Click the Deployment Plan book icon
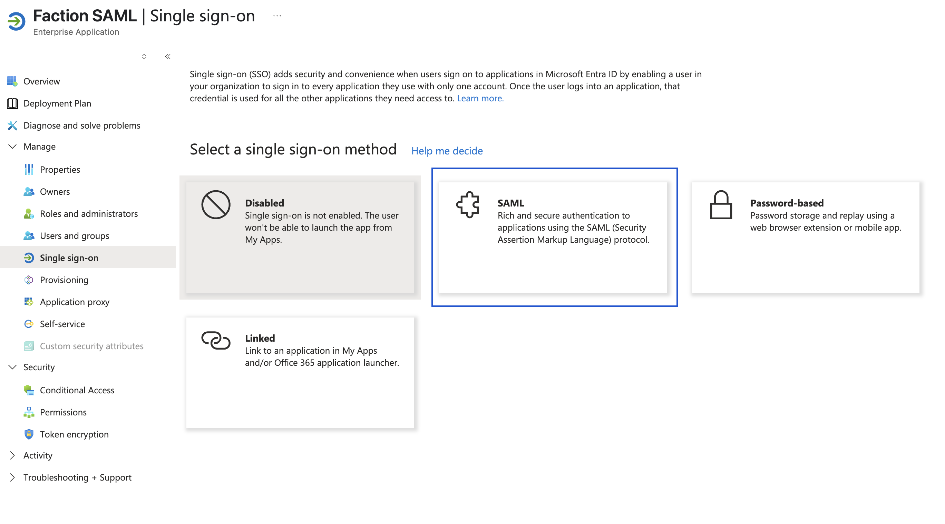This screenshot has width=945, height=524. [12, 103]
